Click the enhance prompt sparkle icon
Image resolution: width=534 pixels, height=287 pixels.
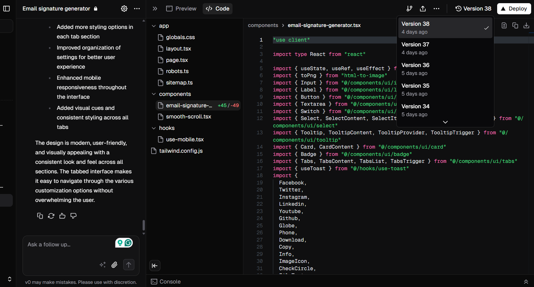point(103,265)
